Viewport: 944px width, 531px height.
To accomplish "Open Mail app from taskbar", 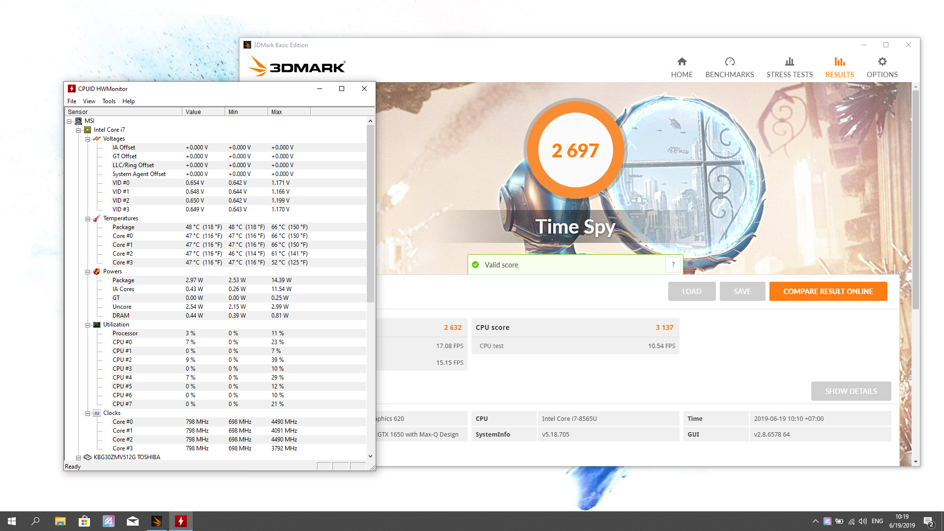I will pyautogui.click(x=132, y=521).
